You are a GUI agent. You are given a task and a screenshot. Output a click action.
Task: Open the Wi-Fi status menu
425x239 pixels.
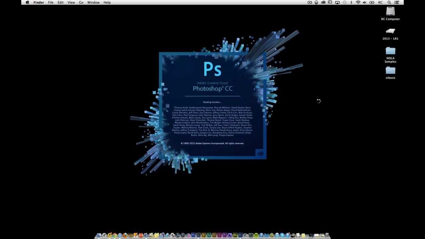(x=358, y=2)
